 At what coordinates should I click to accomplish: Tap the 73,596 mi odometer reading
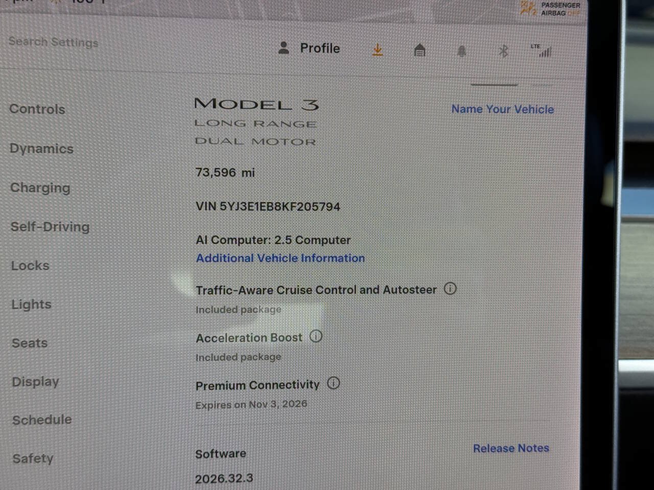click(x=225, y=173)
